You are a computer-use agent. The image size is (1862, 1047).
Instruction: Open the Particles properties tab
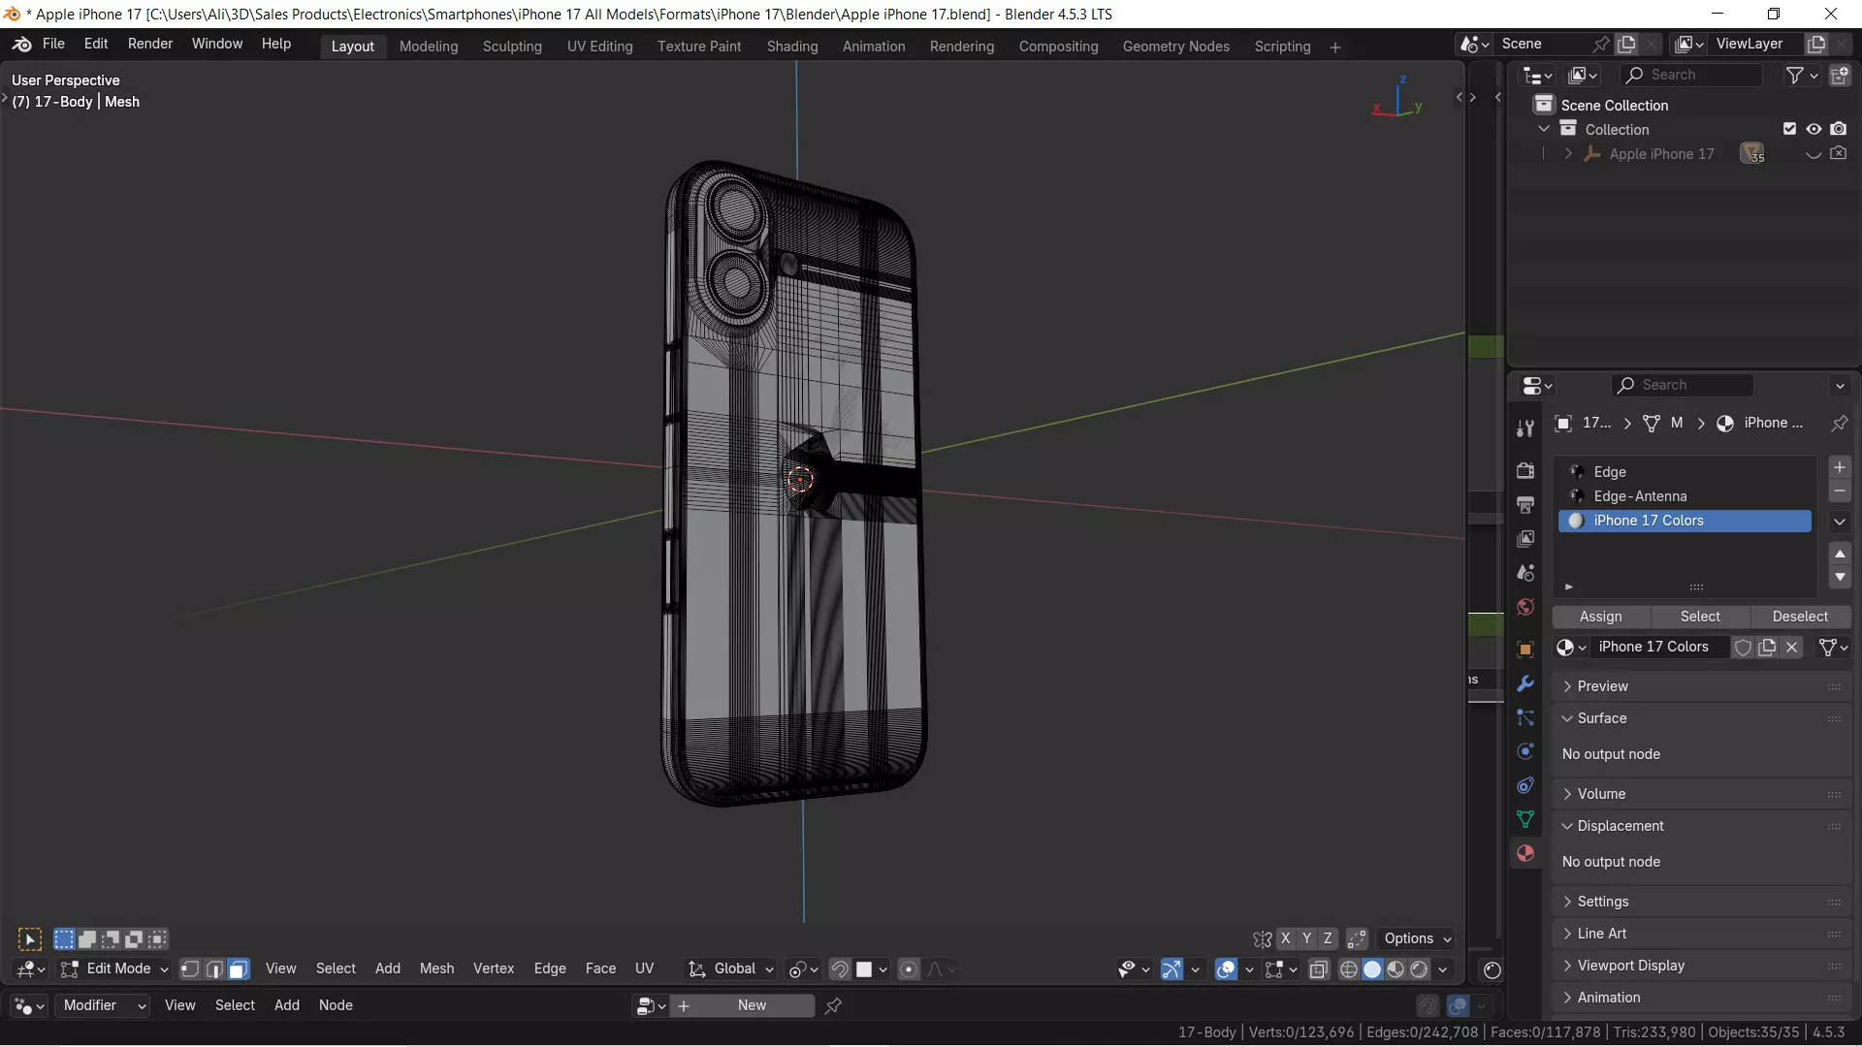pyautogui.click(x=1525, y=717)
